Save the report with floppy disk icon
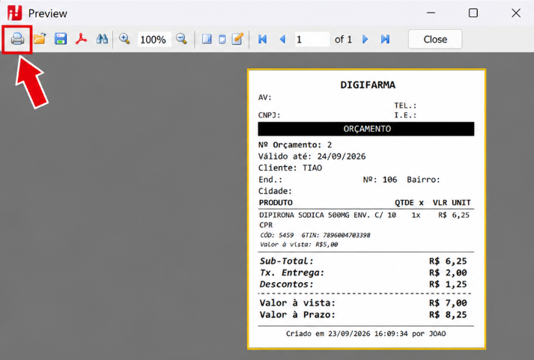 pyautogui.click(x=61, y=39)
